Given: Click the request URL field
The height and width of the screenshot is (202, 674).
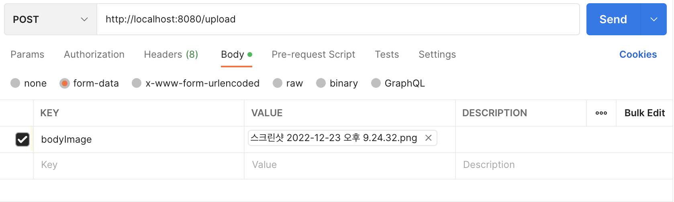Looking at the screenshot, I should pos(338,19).
